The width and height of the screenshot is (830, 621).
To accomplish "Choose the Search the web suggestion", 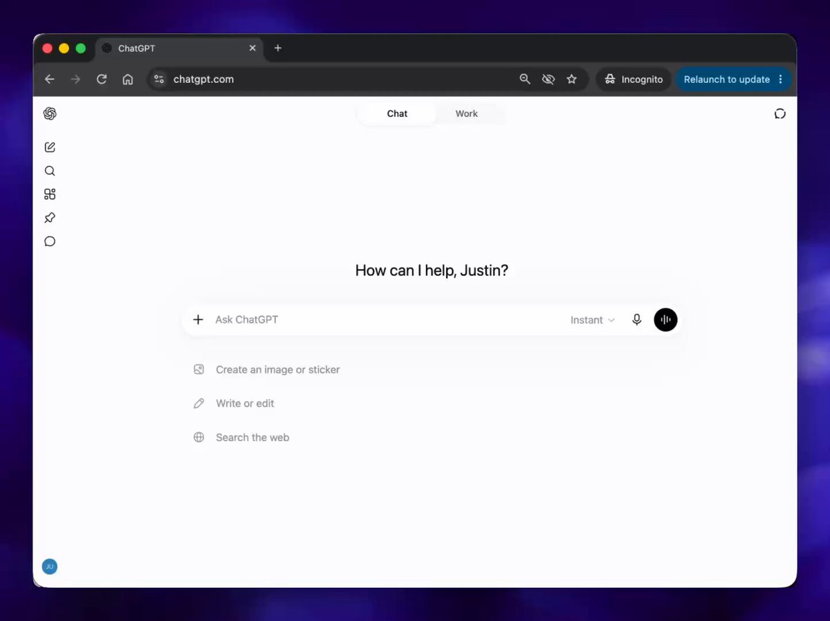I will (241, 438).
